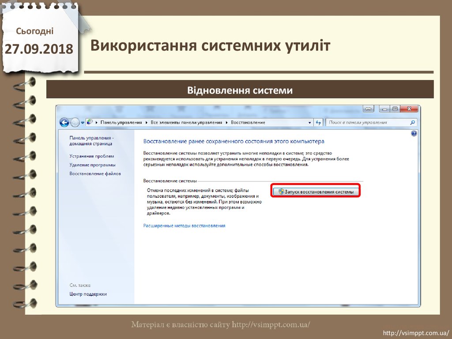Open the Устранение проблем link

click(91, 156)
